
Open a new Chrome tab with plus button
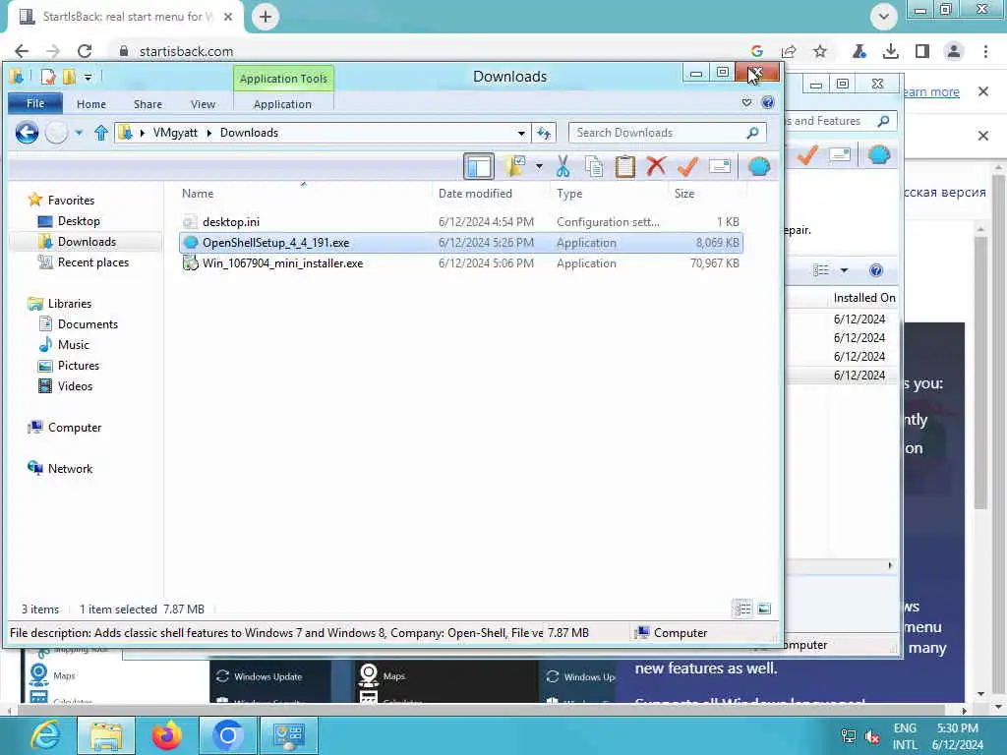[266, 17]
